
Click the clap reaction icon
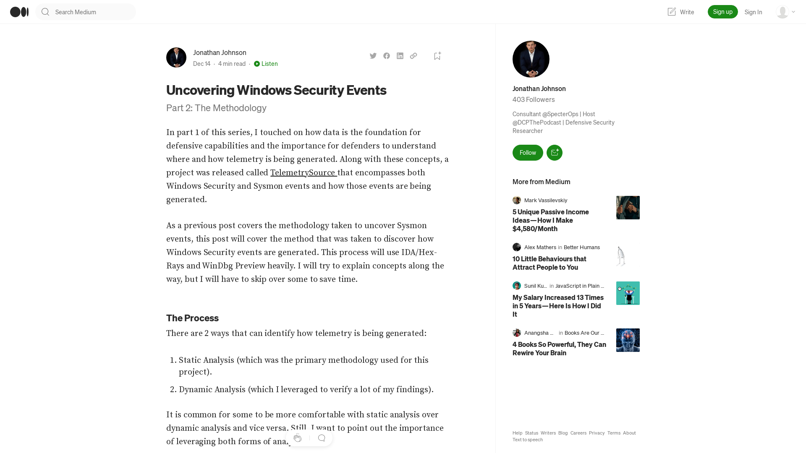[298, 438]
